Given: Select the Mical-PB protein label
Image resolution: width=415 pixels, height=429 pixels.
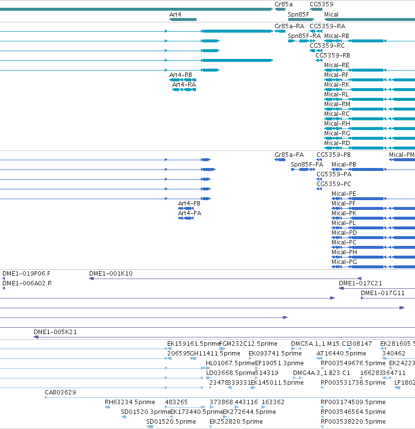Looking at the screenshot, I should pos(343,165).
